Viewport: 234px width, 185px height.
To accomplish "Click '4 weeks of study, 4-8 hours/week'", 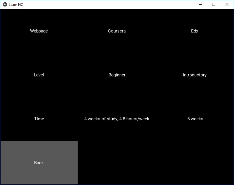I will tap(117, 119).
